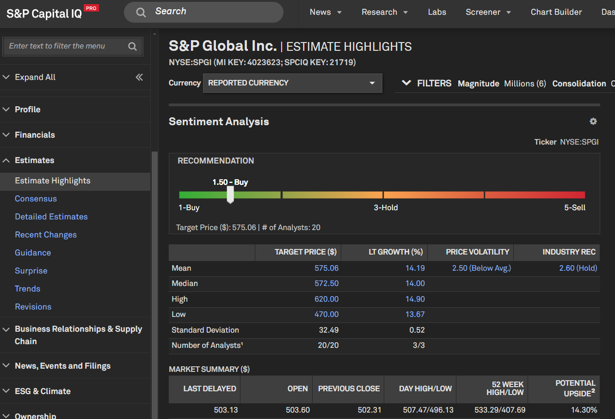
Task: Open Detailed Estimates link
Action: 51,217
